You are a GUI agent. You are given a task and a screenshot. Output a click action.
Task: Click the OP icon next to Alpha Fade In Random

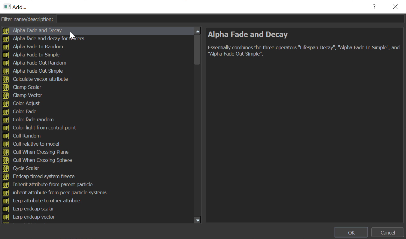(6, 47)
